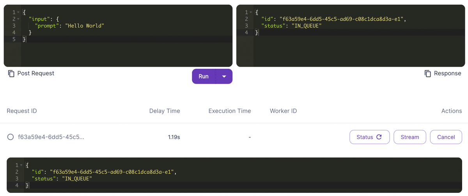Click the truncated request ID f63a59e4-6dd5-45c5...
The image size is (468, 196).
pyautogui.click(x=51, y=137)
